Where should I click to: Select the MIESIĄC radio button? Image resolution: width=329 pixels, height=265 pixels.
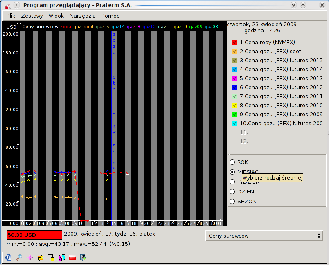(x=232, y=172)
